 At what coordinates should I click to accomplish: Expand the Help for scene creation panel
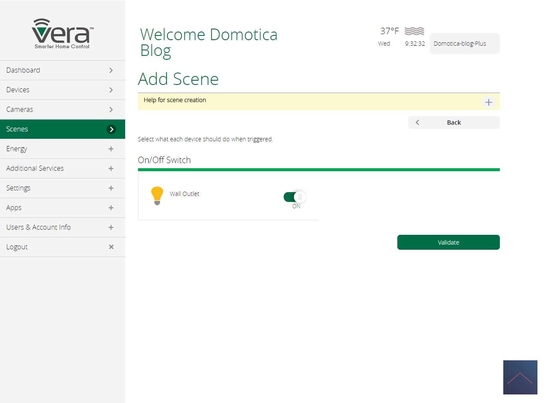point(488,102)
